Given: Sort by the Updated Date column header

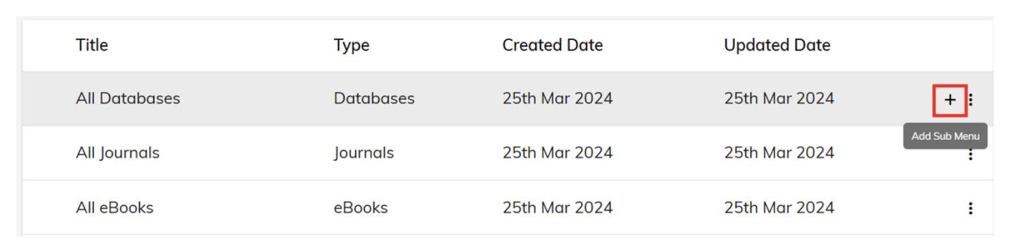Looking at the screenshot, I should coord(777,45).
